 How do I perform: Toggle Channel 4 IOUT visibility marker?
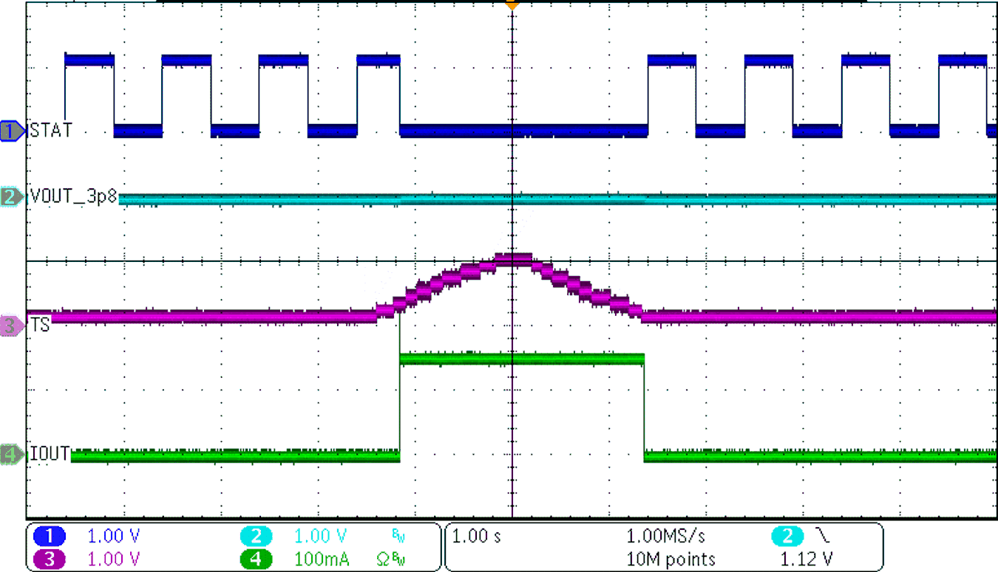10,455
